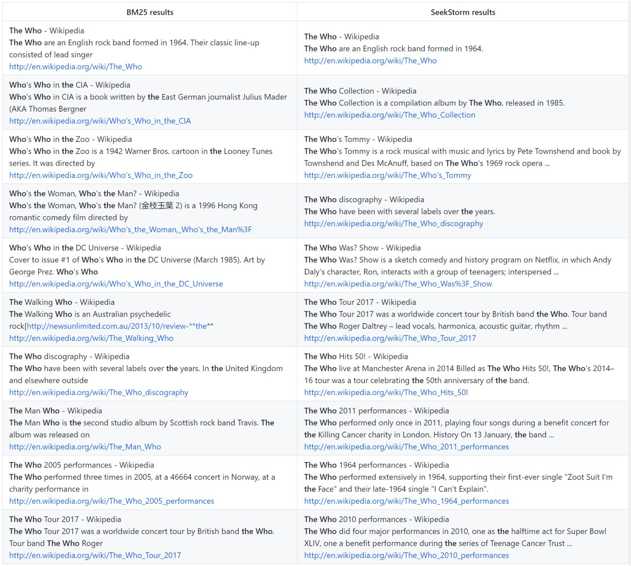Click the 'SeekStorm results' column header
Screen dimensions: 631x566
coord(463,12)
